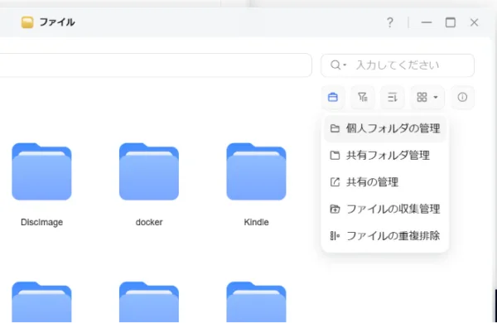
Task: Select 共有フォルダ管理 menu entry
Action: pyautogui.click(x=385, y=156)
